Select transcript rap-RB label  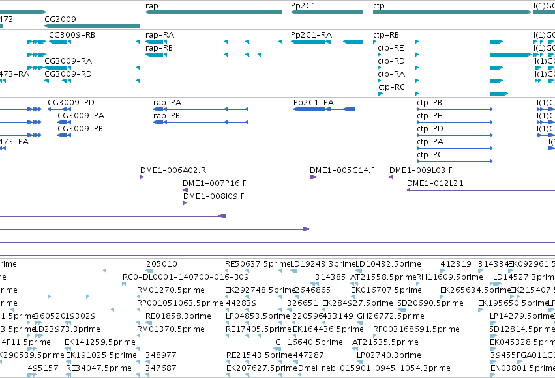(159, 48)
